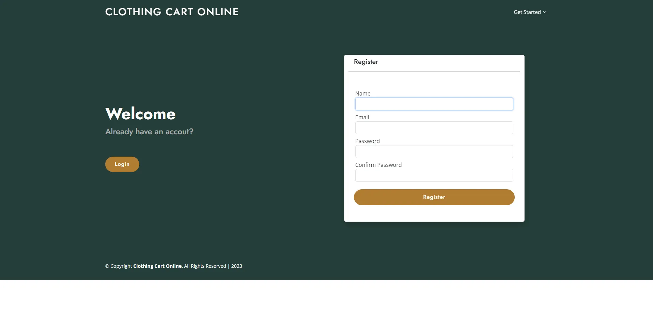Image resolution: width=653 pixels, height=315 pixels.
Task: Click bold Clothing Cart Online in footer
Action: [x=157, y=266]
